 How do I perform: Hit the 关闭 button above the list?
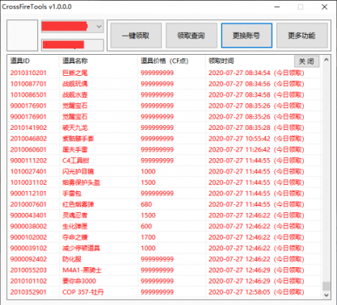click(306, 61)
